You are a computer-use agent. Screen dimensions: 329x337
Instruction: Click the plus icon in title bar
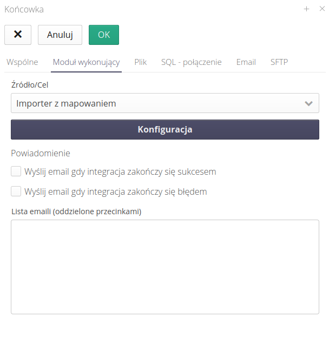pyautogui.click(x=306, y=9)
